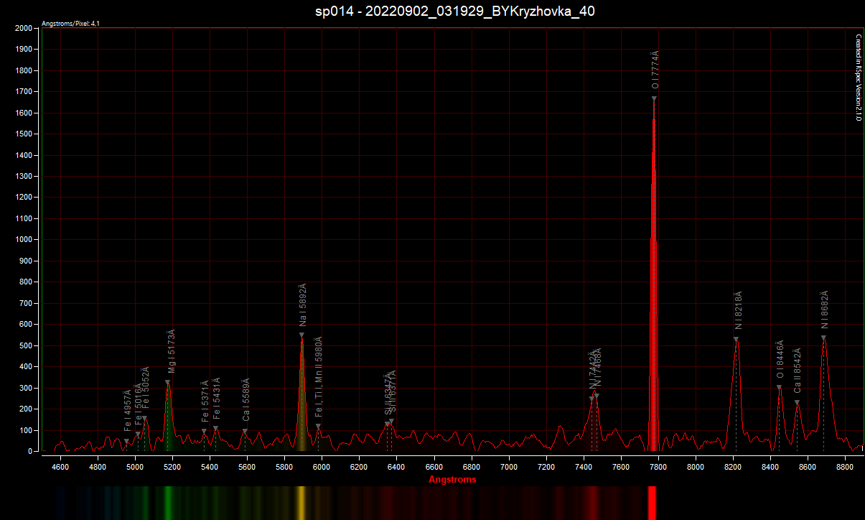Click the 'N I 8218Å' line label

point(739,310)
